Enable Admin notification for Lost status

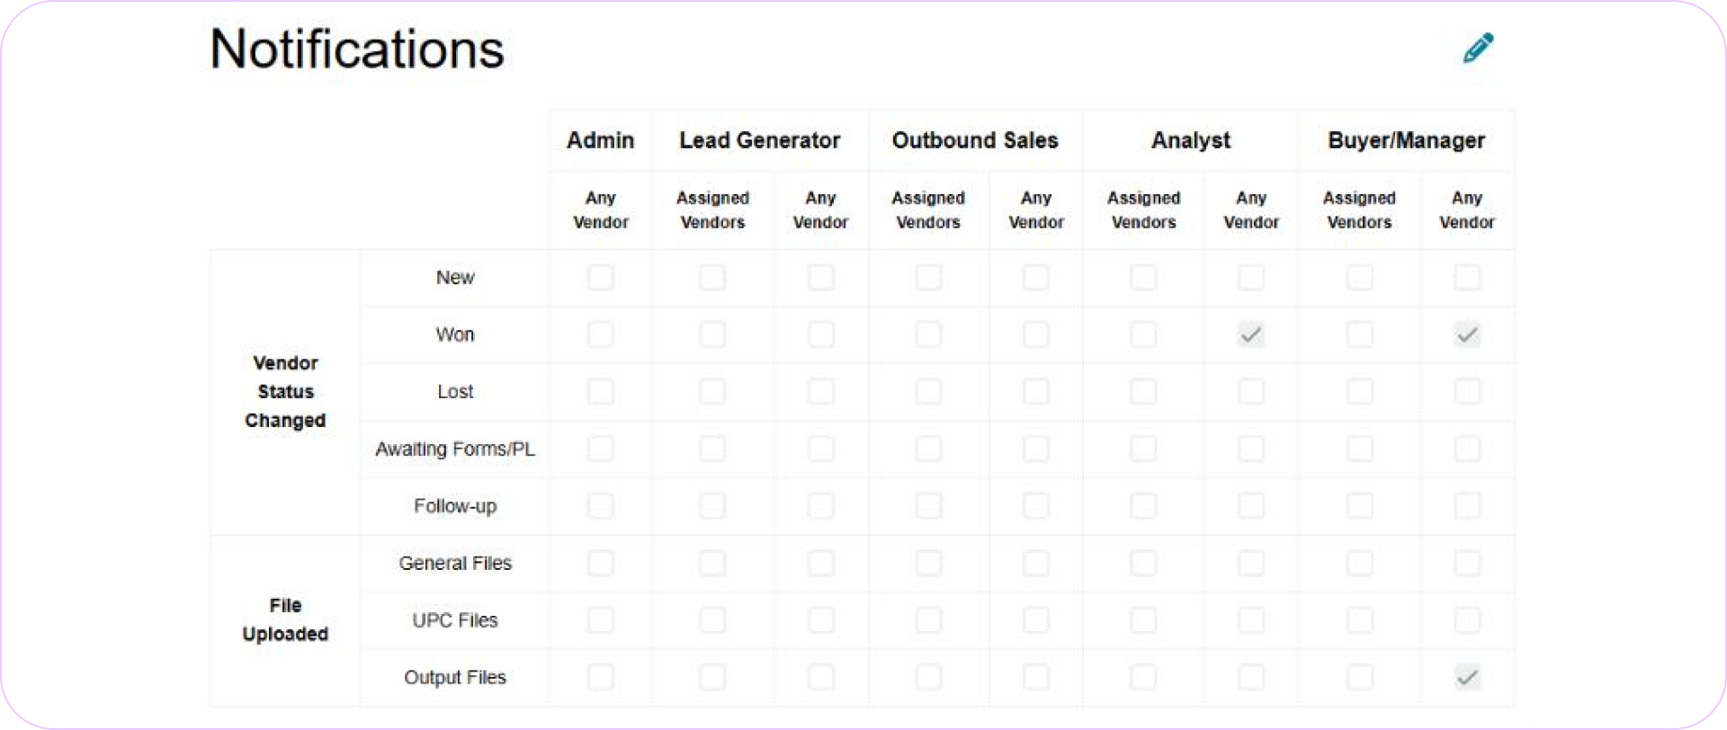pos(600,391)
